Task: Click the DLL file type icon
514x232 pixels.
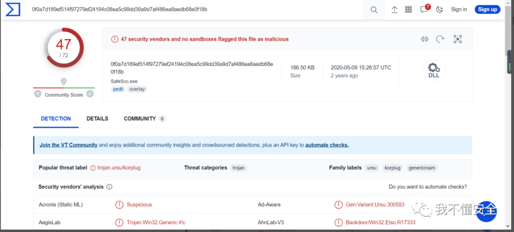Action: [434, 71]
